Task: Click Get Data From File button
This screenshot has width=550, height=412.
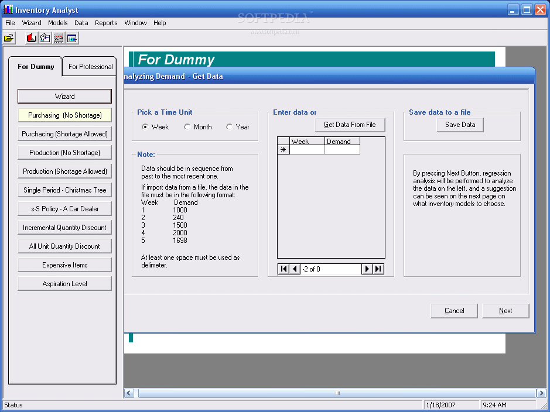Action: (350, 125)
